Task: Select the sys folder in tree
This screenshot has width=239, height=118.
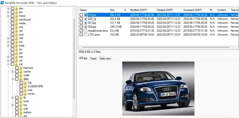Action: pos(21,53)
